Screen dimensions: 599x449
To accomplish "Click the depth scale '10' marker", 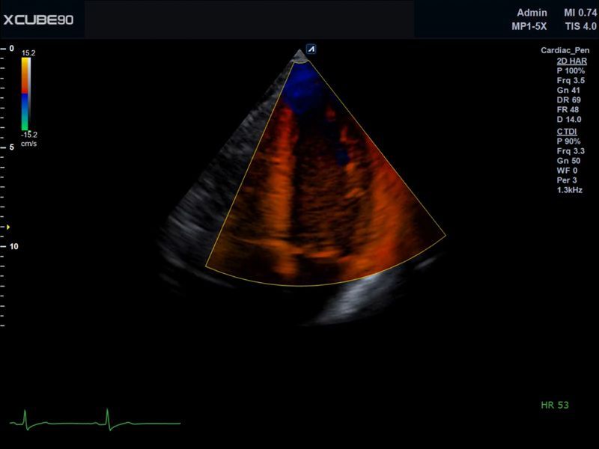I will click(13, 247).
